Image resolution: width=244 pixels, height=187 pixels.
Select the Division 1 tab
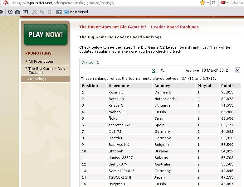(x=90, y=62)
